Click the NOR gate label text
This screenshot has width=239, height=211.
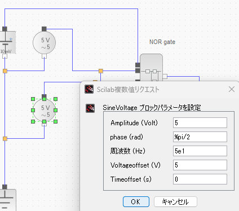162,42
